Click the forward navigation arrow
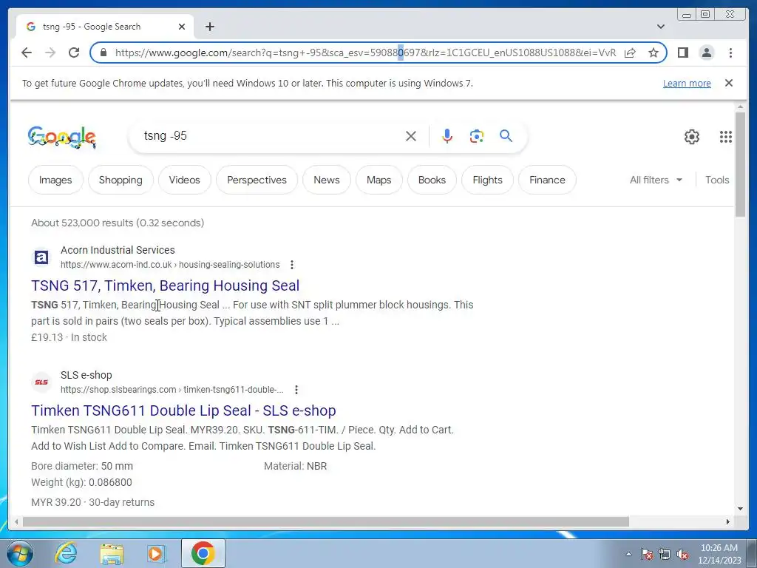Screen dimensions: 757x568 [50, 53]
